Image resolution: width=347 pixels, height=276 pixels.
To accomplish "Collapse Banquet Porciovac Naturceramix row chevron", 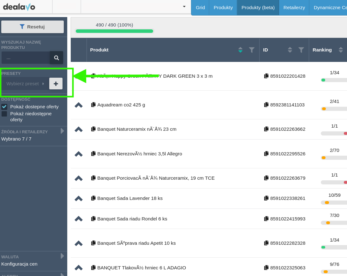I will (x=79, y=178).
